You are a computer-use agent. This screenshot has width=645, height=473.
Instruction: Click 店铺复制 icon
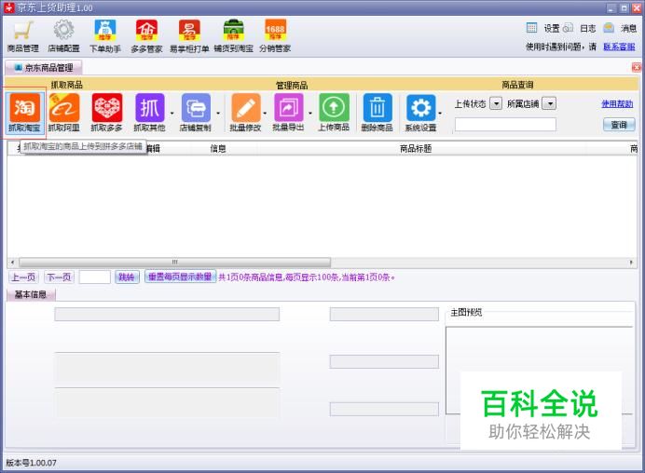click(x=196, y=113)
